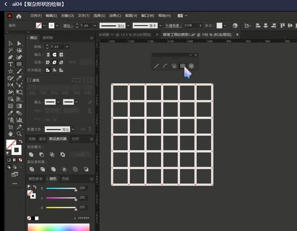Viewport: 297px width, 231px height.
Task: Select the Hand tool
Action: 11,134
